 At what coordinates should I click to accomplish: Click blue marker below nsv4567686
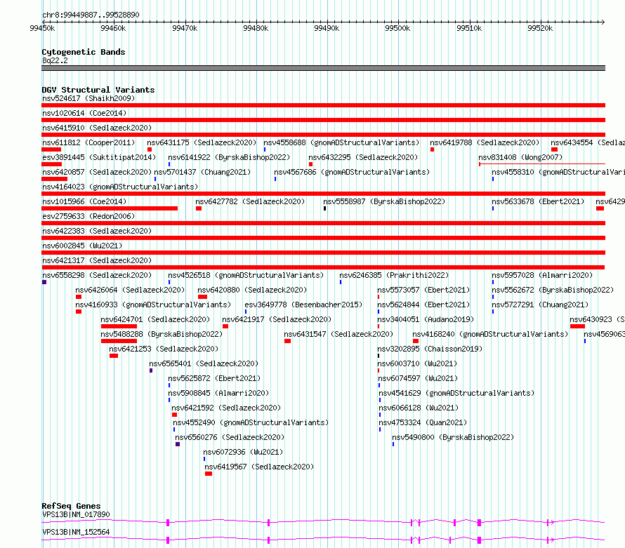click(x=275, y=179)
